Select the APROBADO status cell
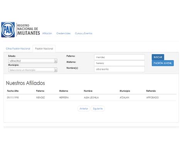Viewport: 193px width, 149px height. [152, 98]
